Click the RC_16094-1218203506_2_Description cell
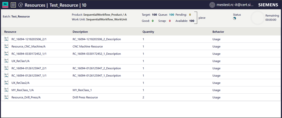 97,39
